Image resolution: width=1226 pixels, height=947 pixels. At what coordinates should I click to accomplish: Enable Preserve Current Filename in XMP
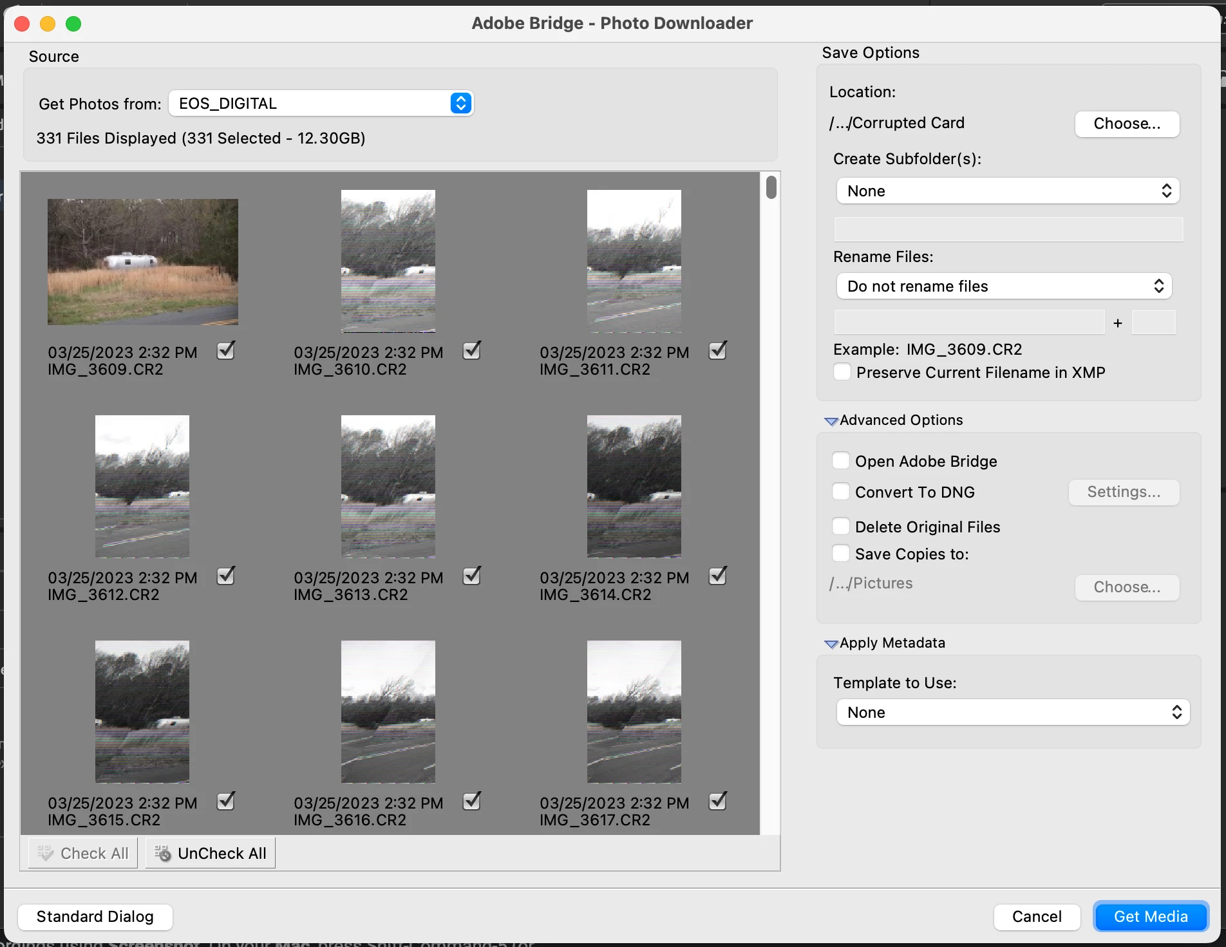coord(842,371)
